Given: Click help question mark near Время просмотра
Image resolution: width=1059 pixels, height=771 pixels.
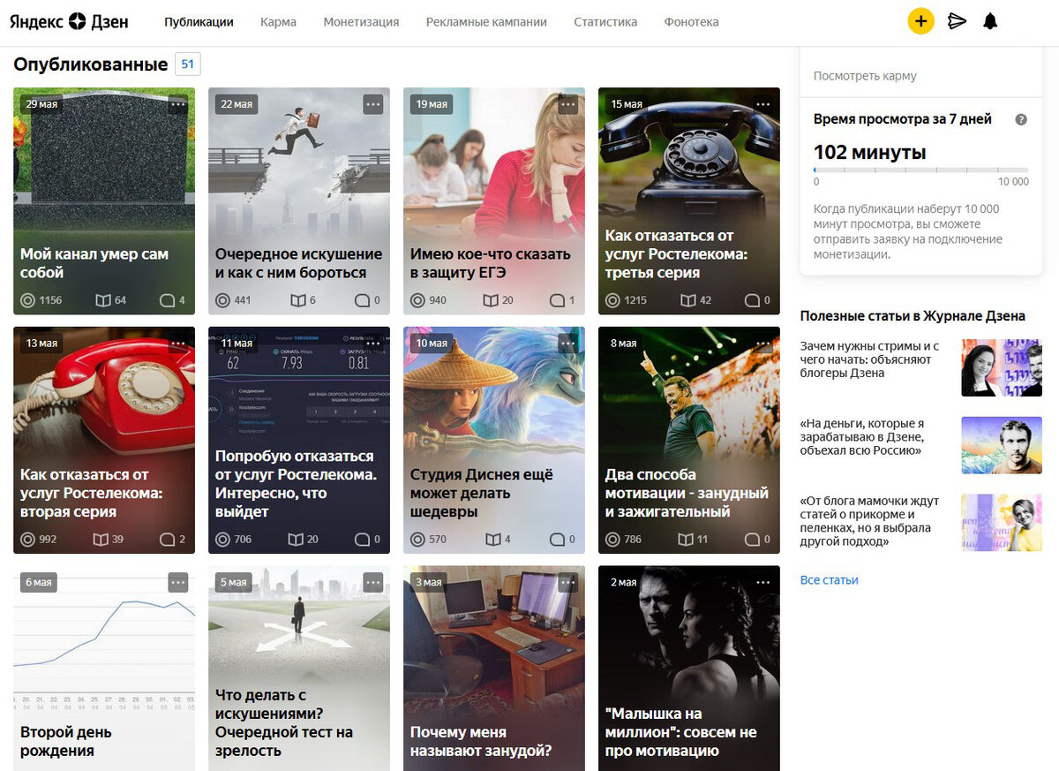Looking at the screenshot, I should pyautogui.click(x=1021, y=119).
